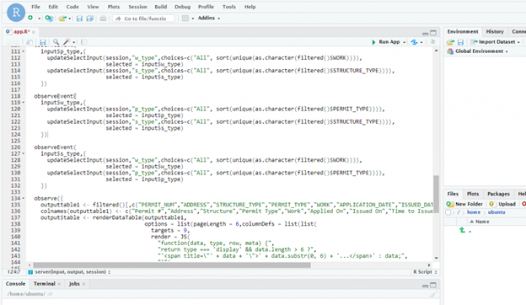Click the Go to file/function field
Image resolution: width=526 pixels, height=305 pixels.
click(x=144, y=19)
